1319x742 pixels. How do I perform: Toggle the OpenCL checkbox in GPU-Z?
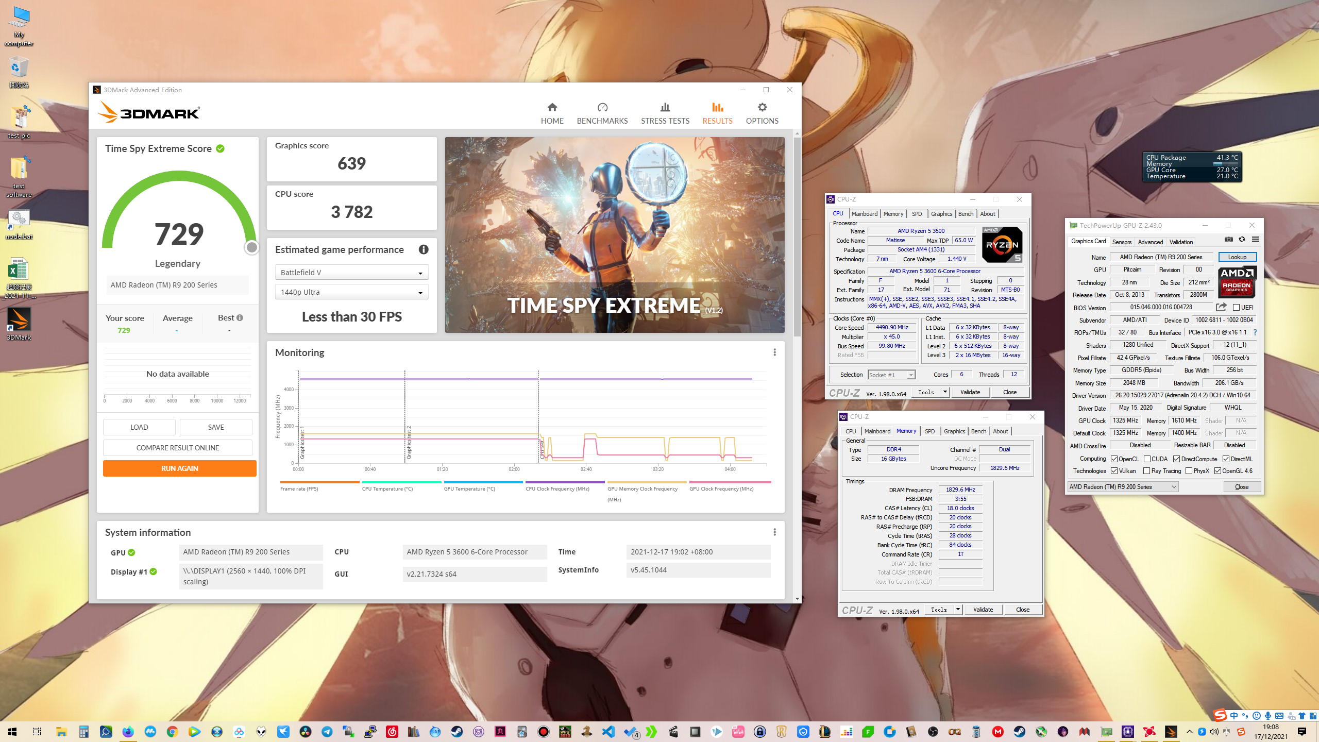1114,459
